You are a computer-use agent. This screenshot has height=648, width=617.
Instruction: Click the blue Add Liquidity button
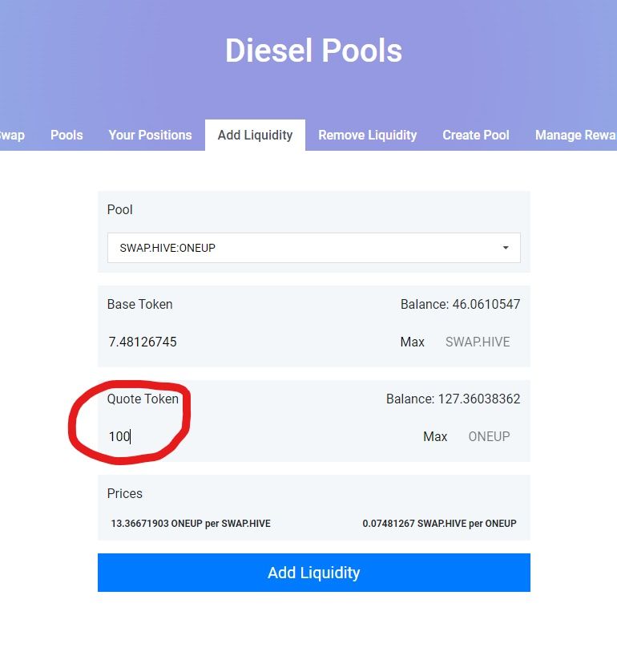(x=314, y=573)
